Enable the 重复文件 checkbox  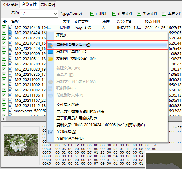point(164,13)
